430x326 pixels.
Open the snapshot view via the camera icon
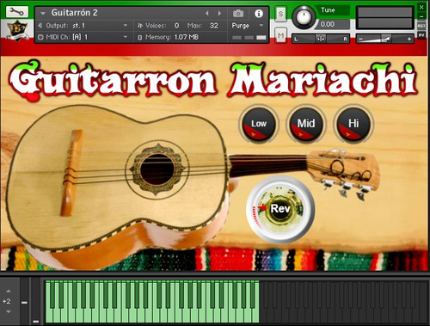click(x=238, y=13)
